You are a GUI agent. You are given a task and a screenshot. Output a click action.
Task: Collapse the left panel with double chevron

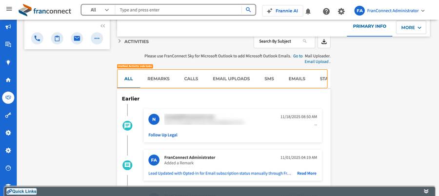click(x=103, y=26)
